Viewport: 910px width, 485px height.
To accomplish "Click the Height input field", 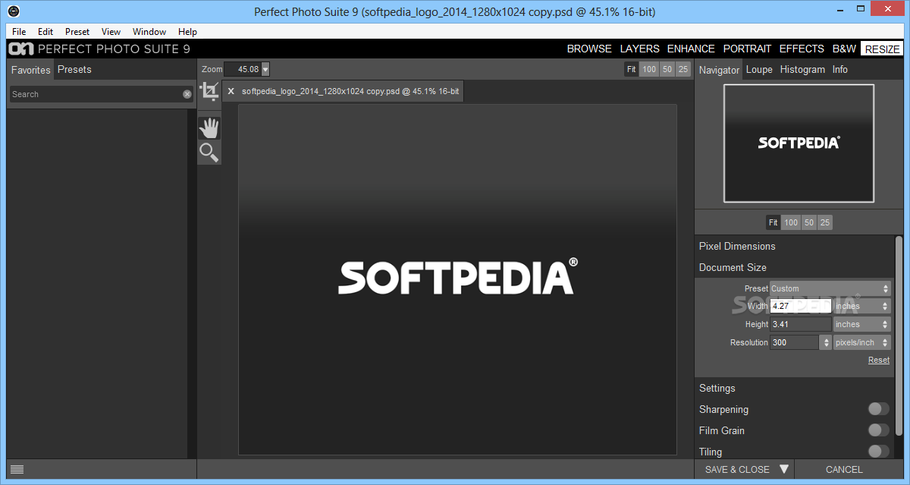I will coord(801,324).
